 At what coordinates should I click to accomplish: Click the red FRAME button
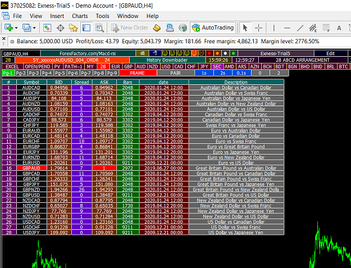138,73
